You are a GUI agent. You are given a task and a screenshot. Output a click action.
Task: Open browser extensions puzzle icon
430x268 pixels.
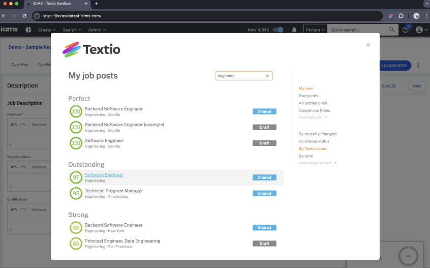pos(401,16)
